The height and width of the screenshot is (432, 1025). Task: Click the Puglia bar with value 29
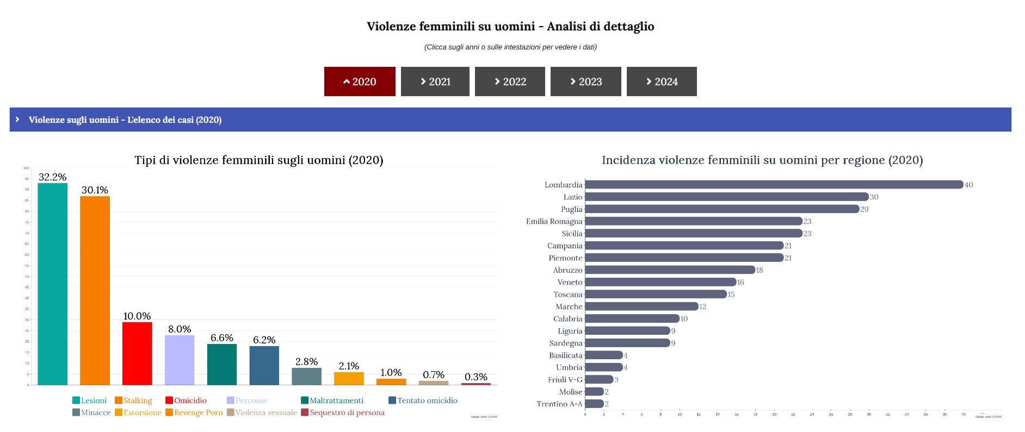point(723,209)
